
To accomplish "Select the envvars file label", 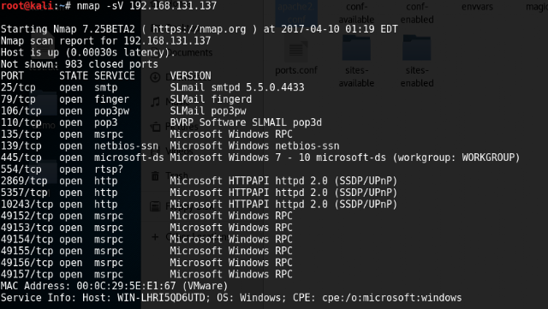I will pos(477,7).
